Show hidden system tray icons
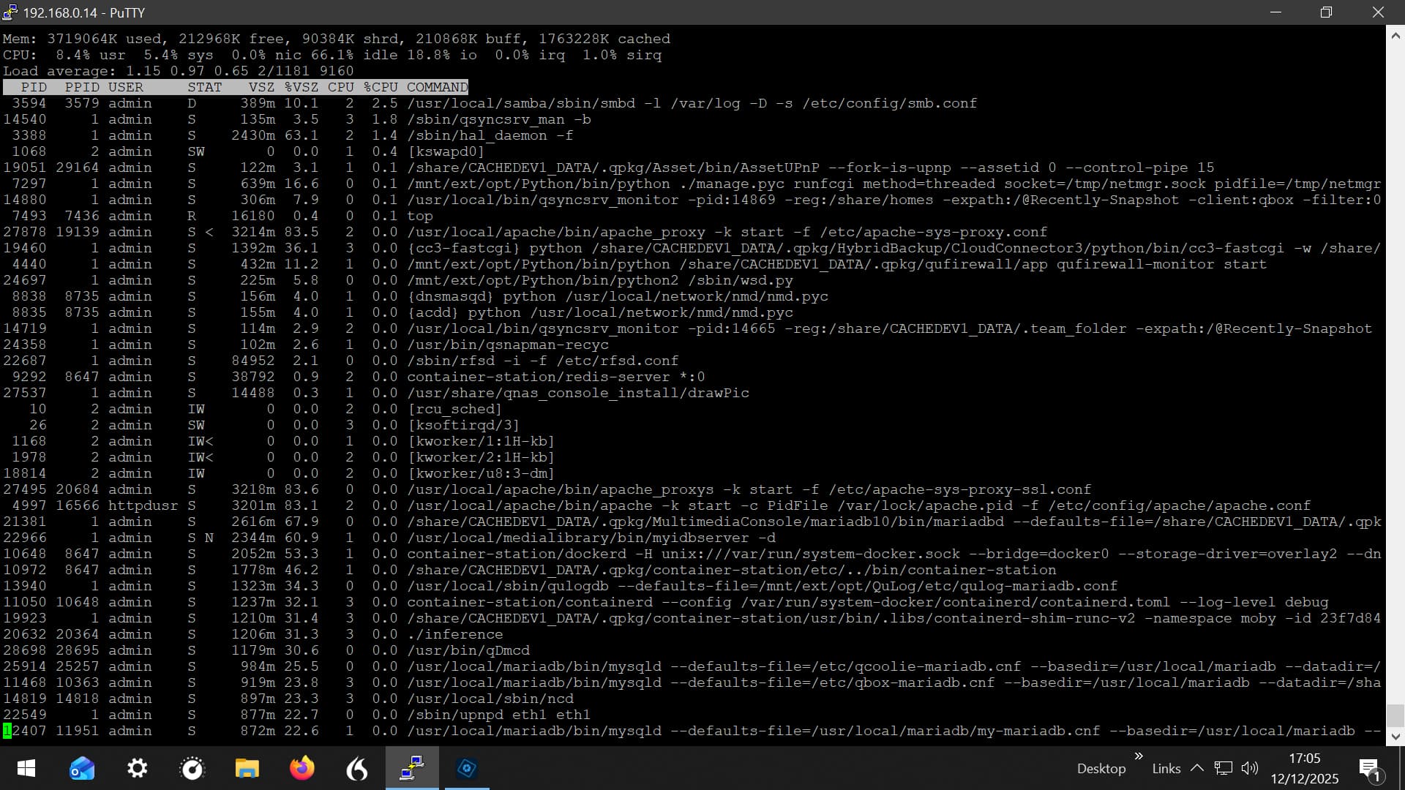This screenshot has width=1405, height=790. coord(1197,768)
